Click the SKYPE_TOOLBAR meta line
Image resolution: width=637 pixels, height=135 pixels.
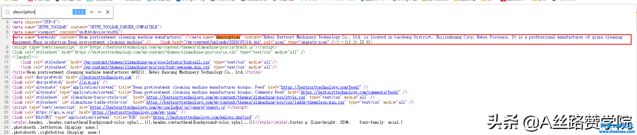(87, 27)
